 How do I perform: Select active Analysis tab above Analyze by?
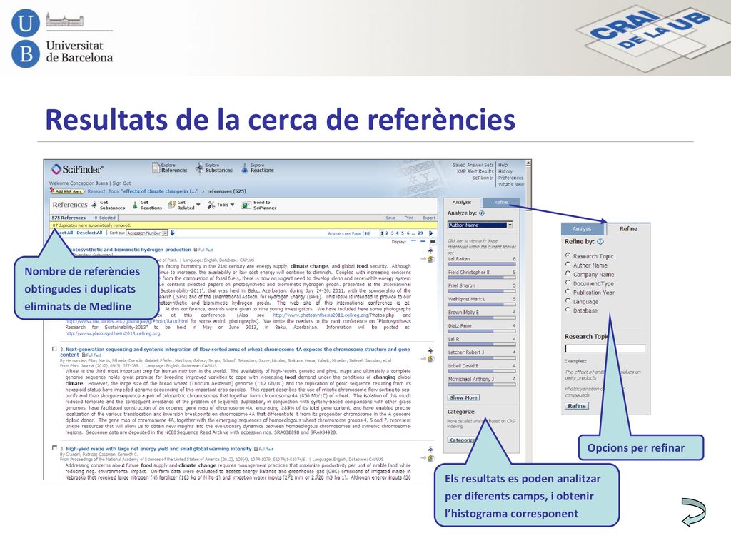point(462,202)
